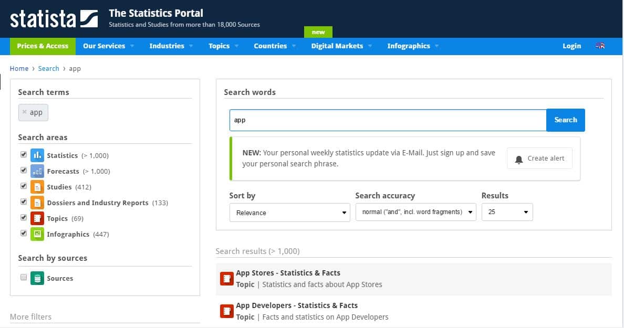Click the 'Infographics (447)' label
The width and height of the screenshot is (624, 328).
tap(78, 234)
